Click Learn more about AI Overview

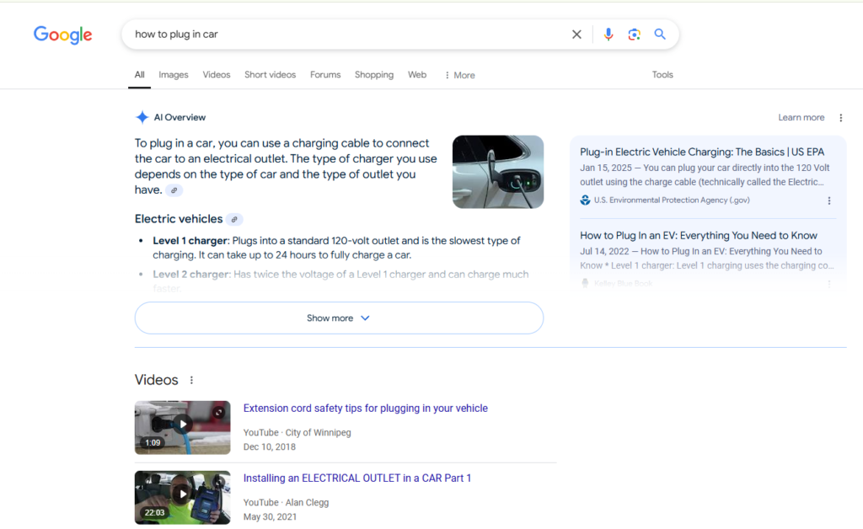point(801,118)
